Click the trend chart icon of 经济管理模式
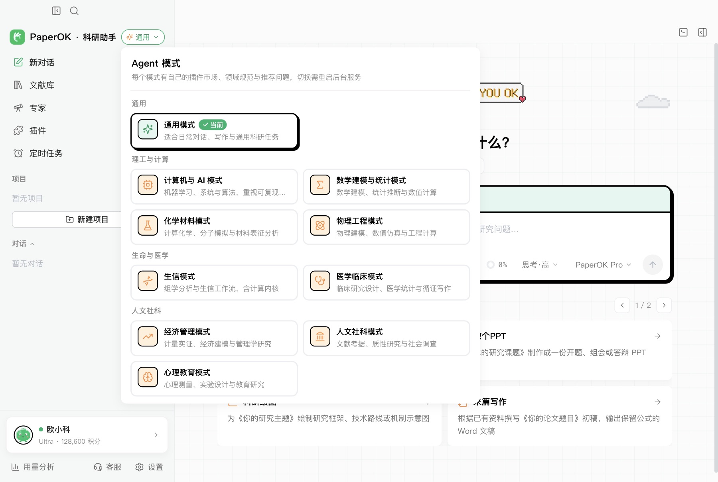Viewport: 718px width, 482px height. pyautogui.click(x=148, y=336)
